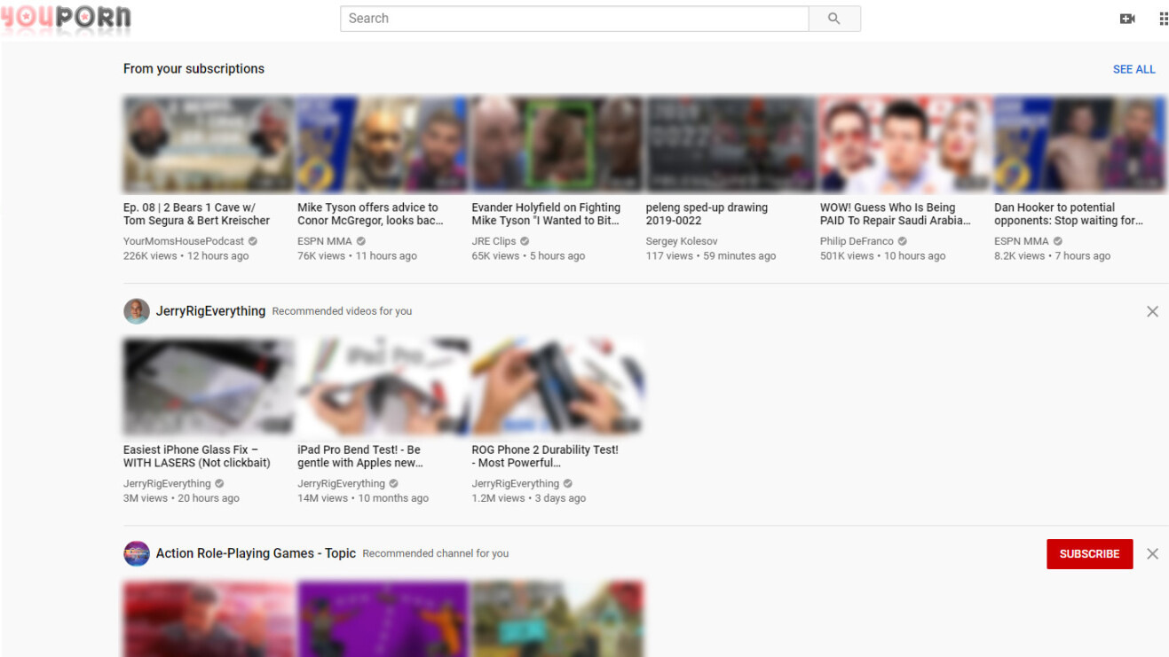
Task: Open iPad Pro Bend Test video title
Action: pyautogui.click(x=359, y=456)
